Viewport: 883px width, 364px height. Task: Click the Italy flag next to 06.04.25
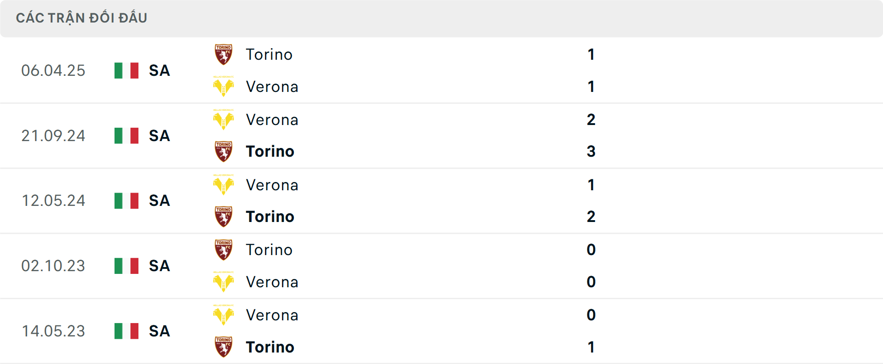coord(126,71)
